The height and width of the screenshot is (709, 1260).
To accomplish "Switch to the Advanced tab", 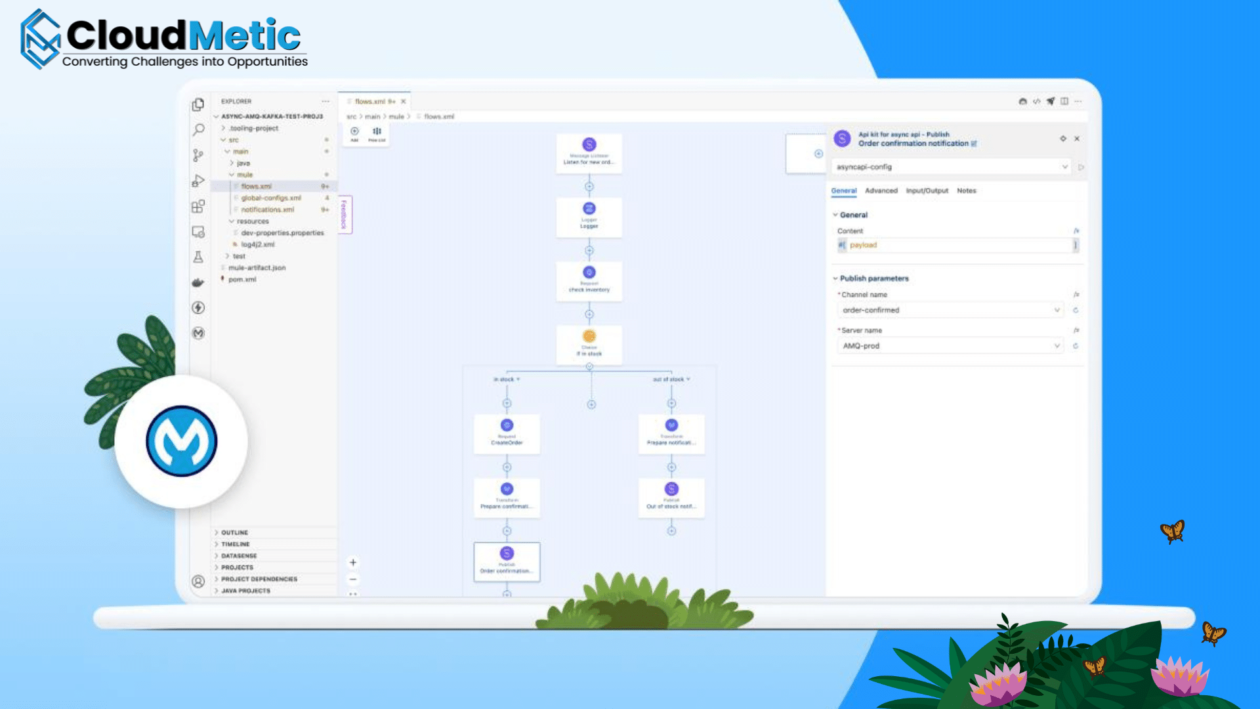I will (x=881, y=191).
